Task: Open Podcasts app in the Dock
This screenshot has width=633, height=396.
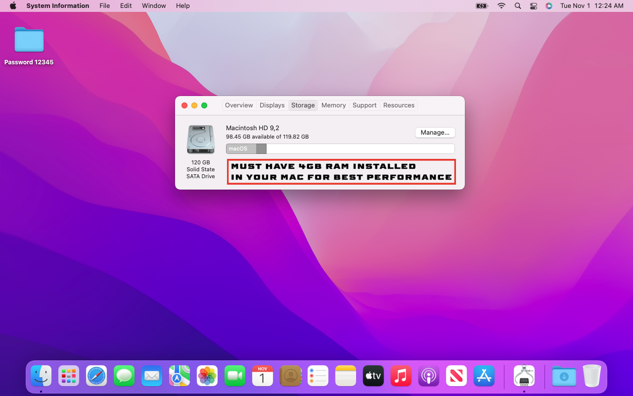Action: (429, 376)
